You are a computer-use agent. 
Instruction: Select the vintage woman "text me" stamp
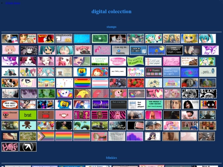coord(28,38)
